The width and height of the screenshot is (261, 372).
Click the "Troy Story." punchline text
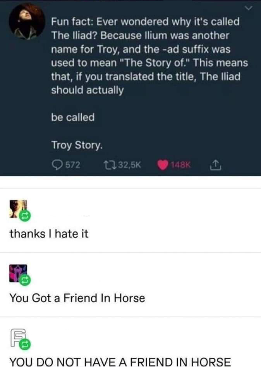[x=77, y=145]
